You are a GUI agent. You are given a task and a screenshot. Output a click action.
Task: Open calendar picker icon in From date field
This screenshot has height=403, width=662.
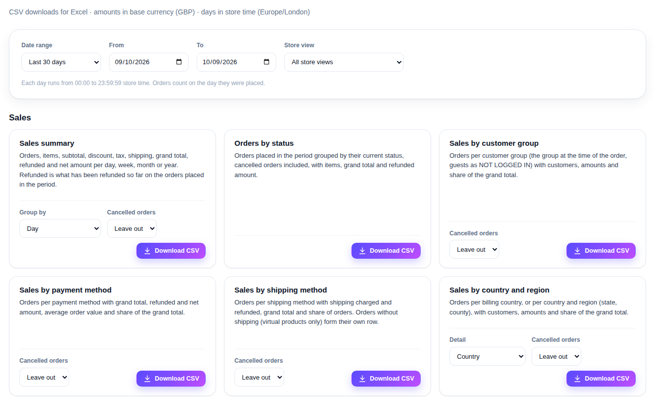179,62
